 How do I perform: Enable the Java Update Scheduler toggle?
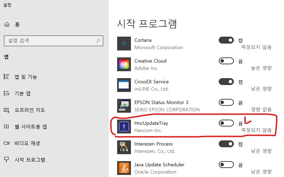[226, 165]
